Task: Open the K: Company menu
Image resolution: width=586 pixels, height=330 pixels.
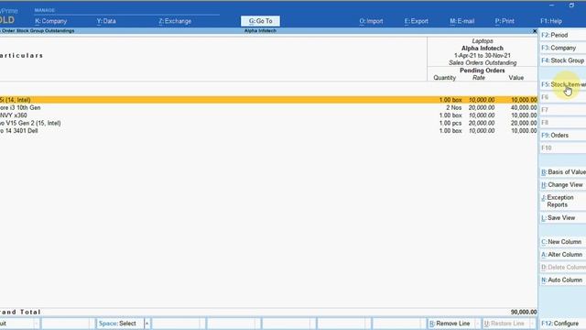Action: (x=51, y=21)
